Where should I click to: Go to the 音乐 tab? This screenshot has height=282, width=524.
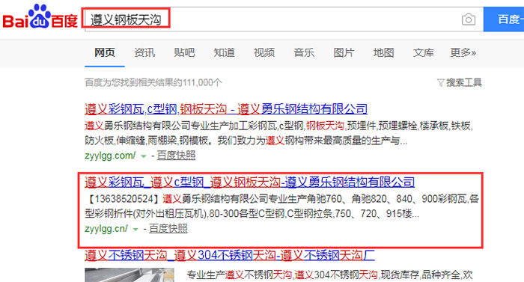[304, 52]
